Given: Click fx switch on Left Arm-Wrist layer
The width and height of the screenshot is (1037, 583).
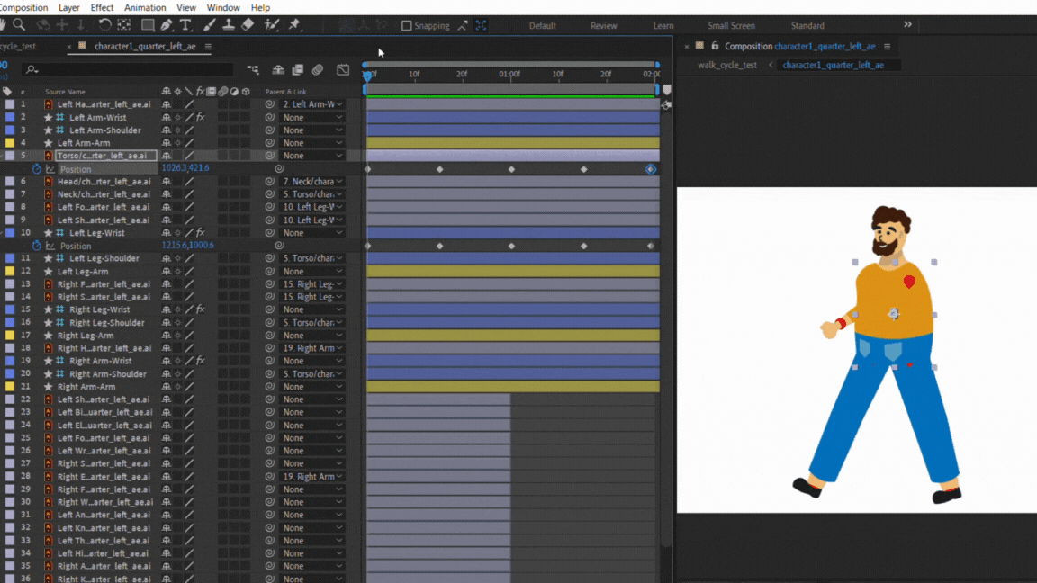Looking at the screenshot, I should [201, 118].
